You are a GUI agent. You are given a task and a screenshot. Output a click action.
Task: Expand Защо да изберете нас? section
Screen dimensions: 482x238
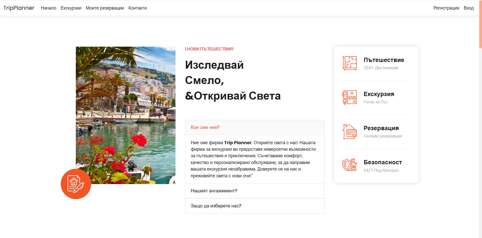coord(255,206)
